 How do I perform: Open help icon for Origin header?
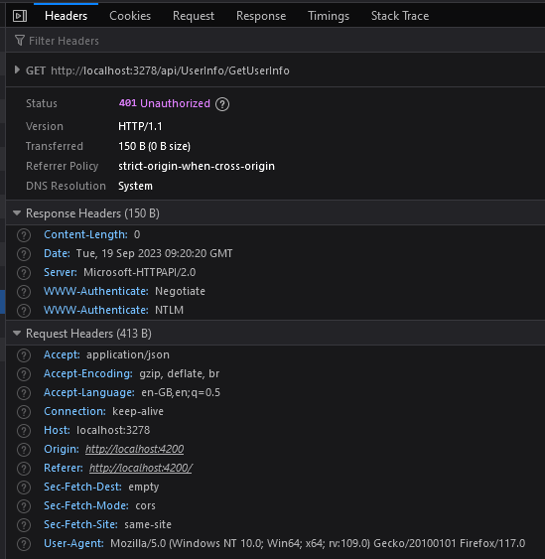pyautogui.click(x=24, y=450)
